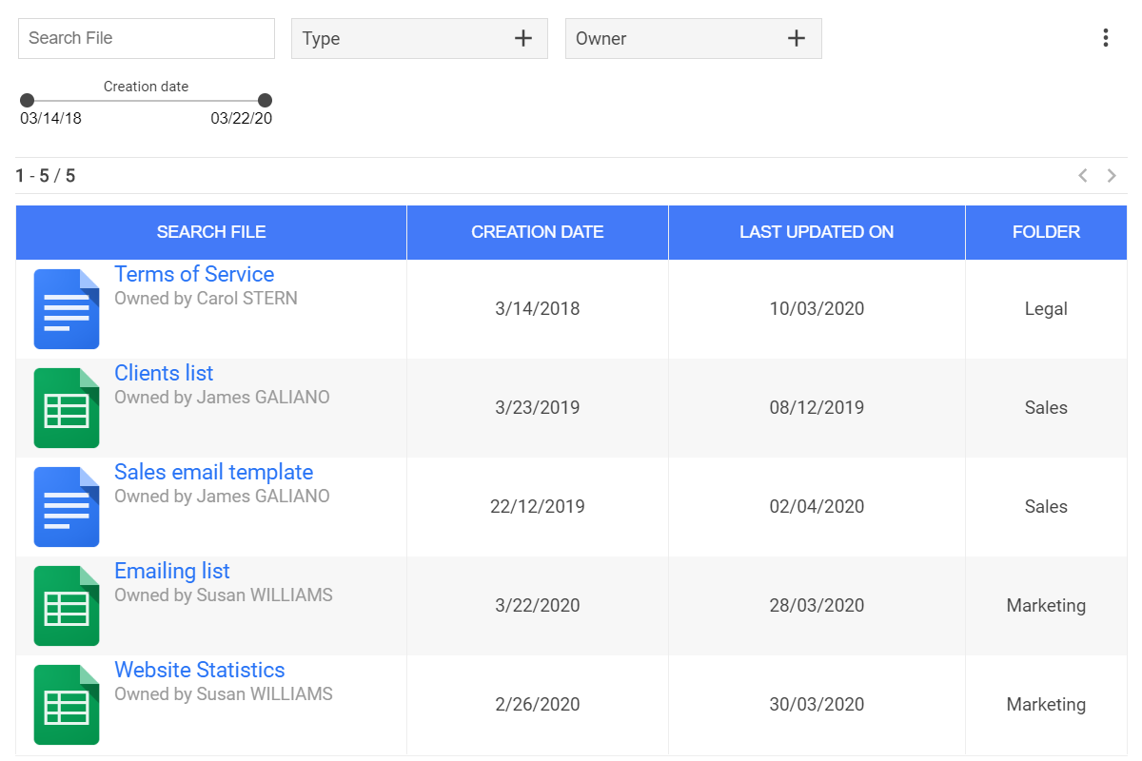
Task: Click the Emailing list spreadsheet icon
Action: [67, 606]
